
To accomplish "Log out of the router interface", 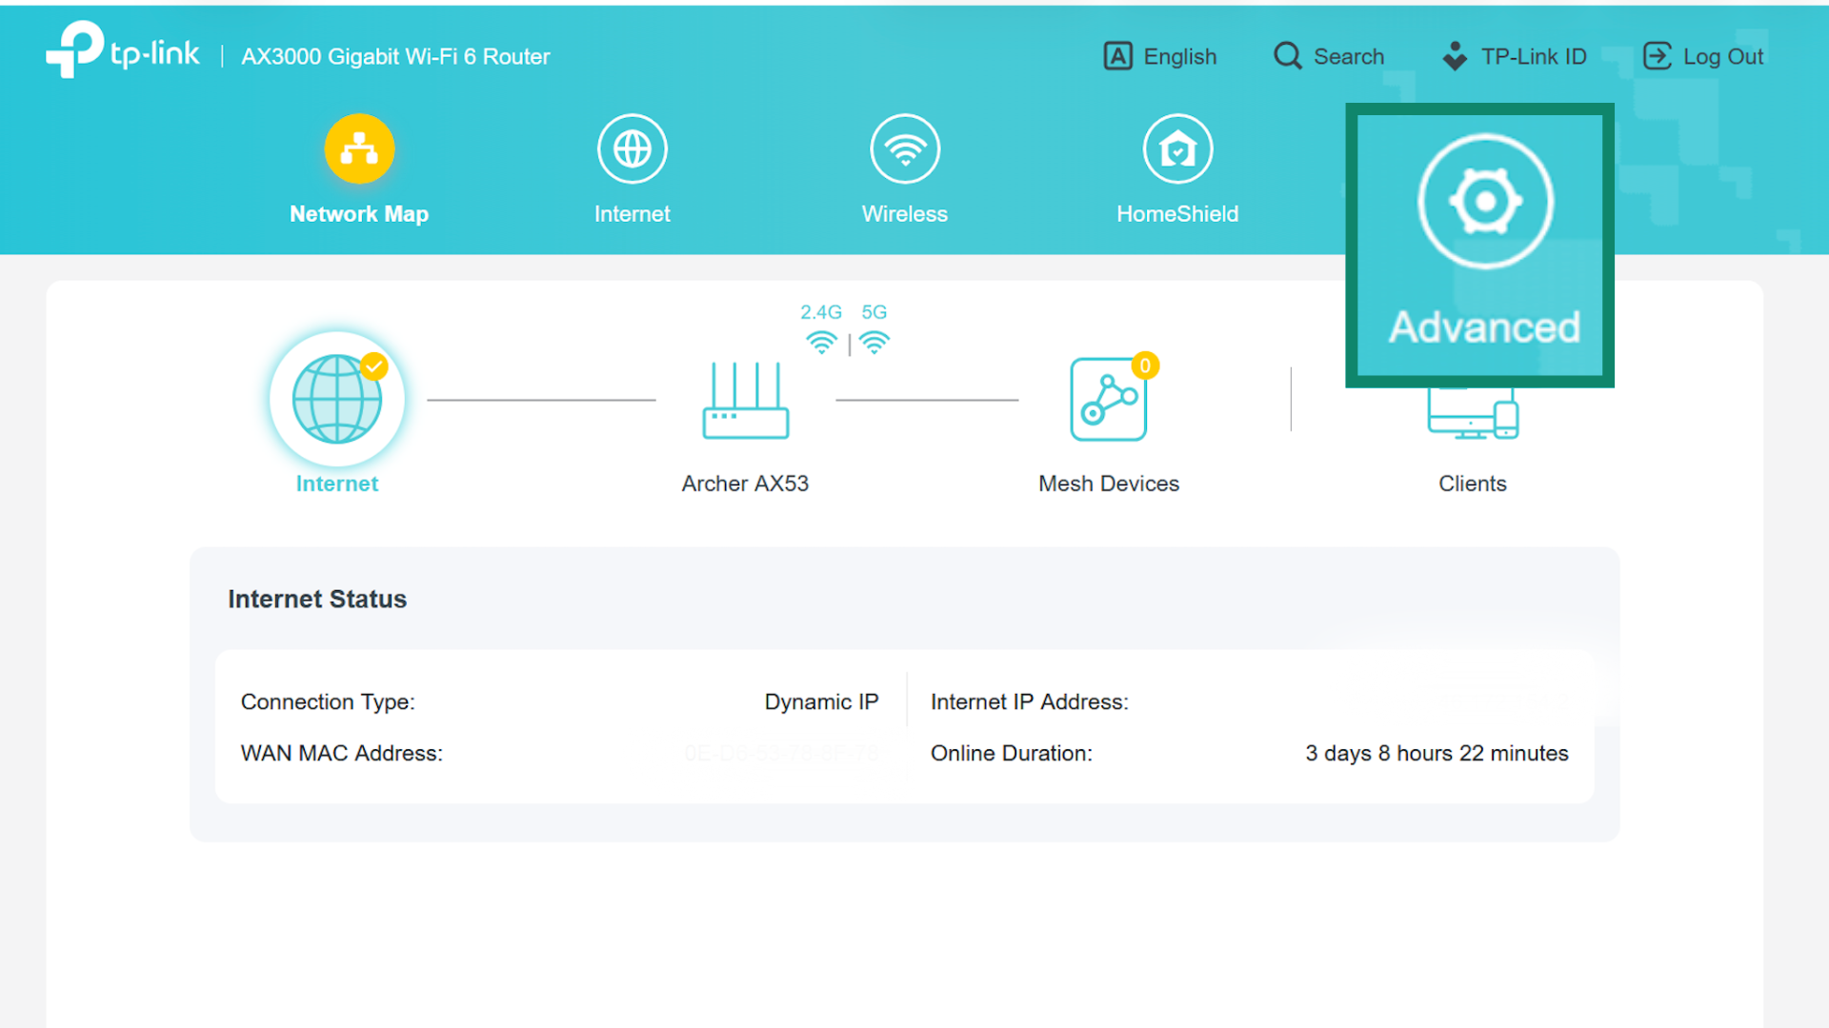I will (1703, 56).
